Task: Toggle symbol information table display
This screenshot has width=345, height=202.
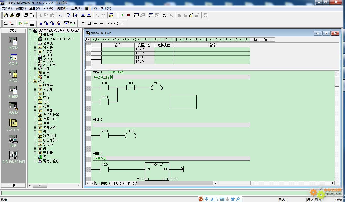Action: [32, 23]
